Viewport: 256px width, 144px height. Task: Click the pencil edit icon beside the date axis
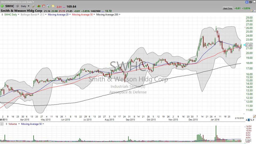click(254, 117)
